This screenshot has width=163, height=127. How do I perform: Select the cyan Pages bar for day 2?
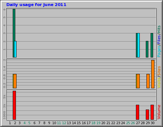(15, 49)
